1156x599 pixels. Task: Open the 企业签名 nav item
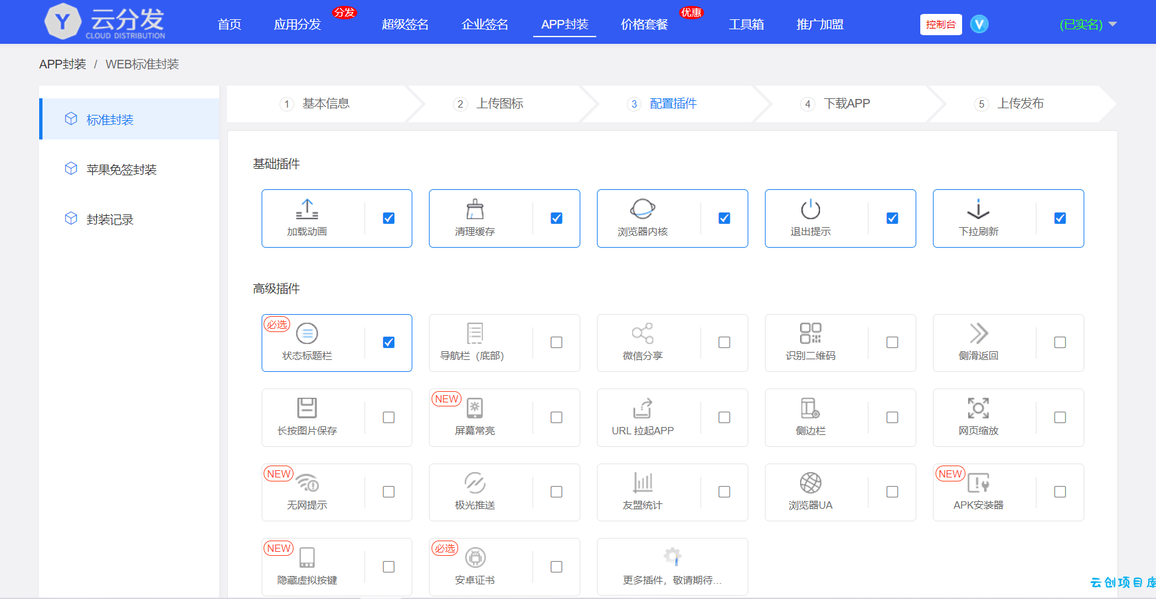485,25
